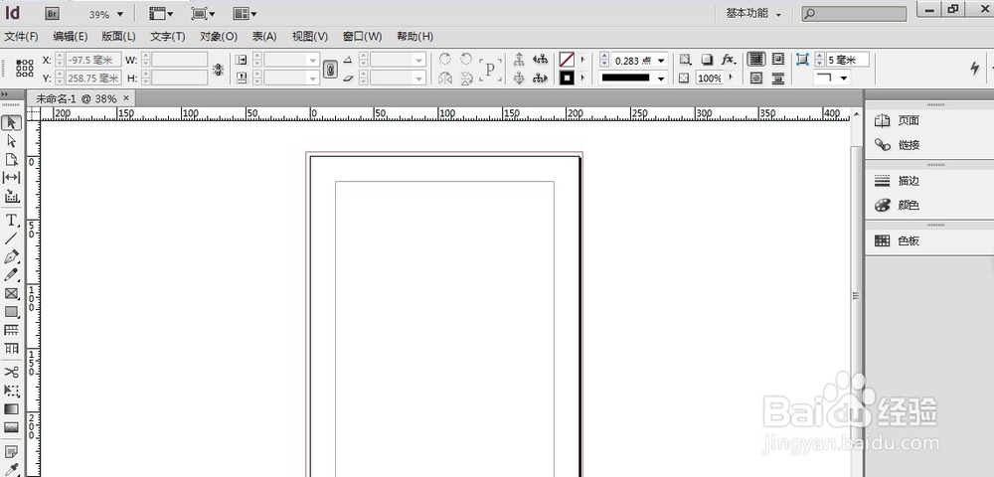This screenshot has width=994, height=477.
Task: Select the Type tool
Action: [x=11, y=220]
